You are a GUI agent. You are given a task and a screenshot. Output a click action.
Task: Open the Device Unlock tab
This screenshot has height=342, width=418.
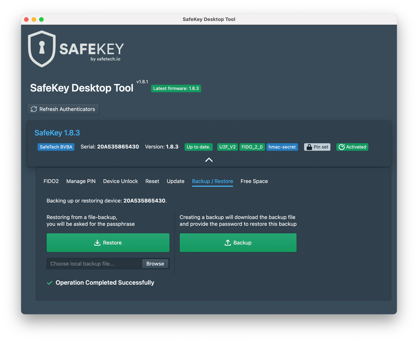coord(120,181)
